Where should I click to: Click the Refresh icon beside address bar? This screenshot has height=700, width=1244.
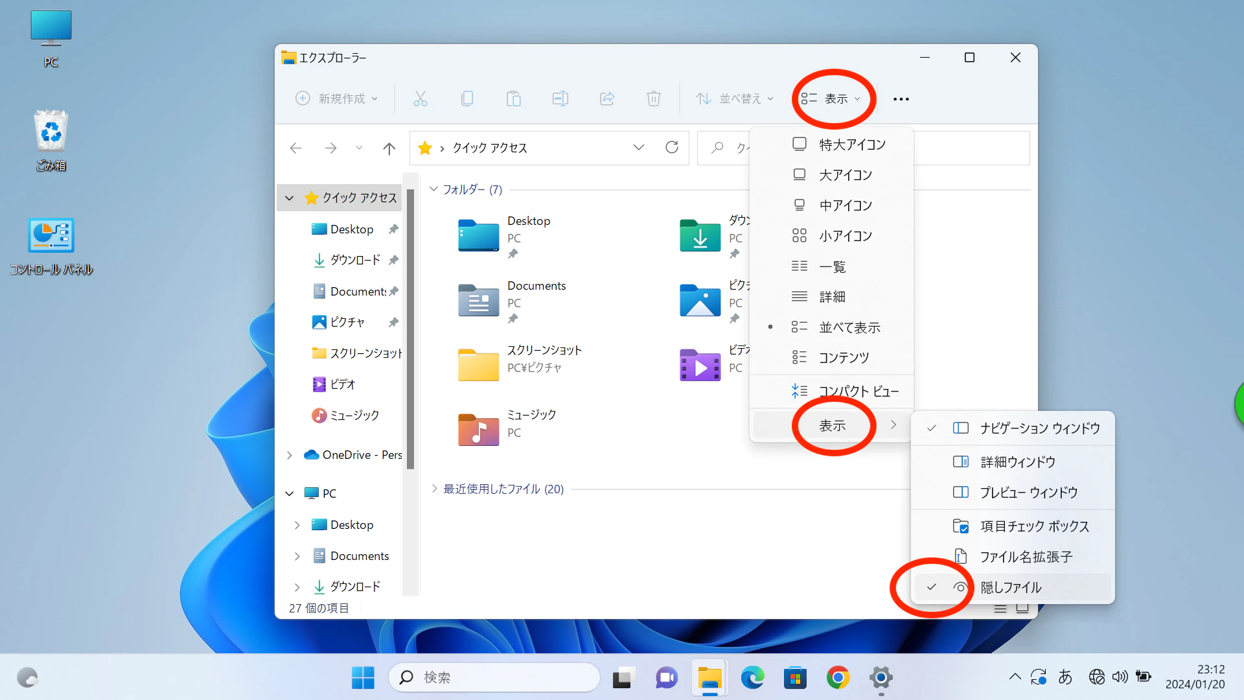click(672, 148)
